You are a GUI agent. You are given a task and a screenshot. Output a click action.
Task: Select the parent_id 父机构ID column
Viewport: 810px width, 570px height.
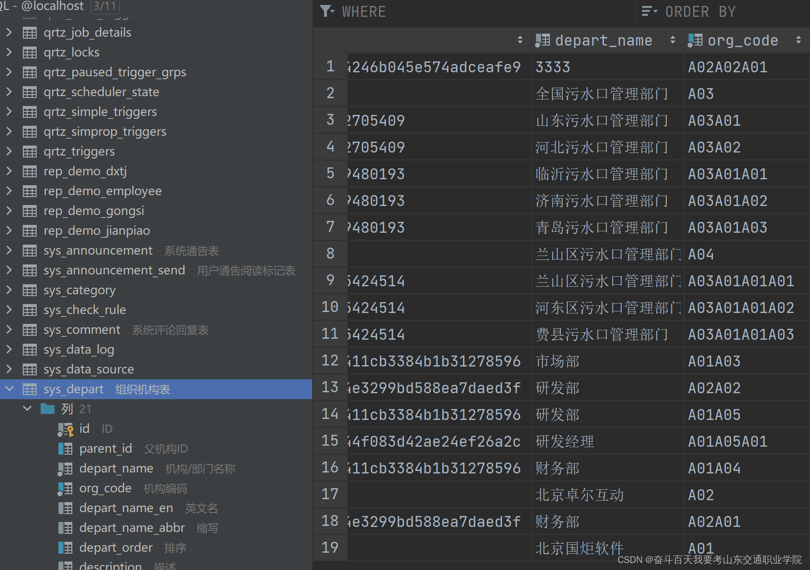click(x=156, y=449)
